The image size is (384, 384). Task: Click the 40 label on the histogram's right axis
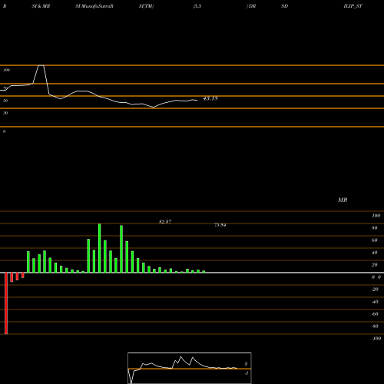coord(375,253)
